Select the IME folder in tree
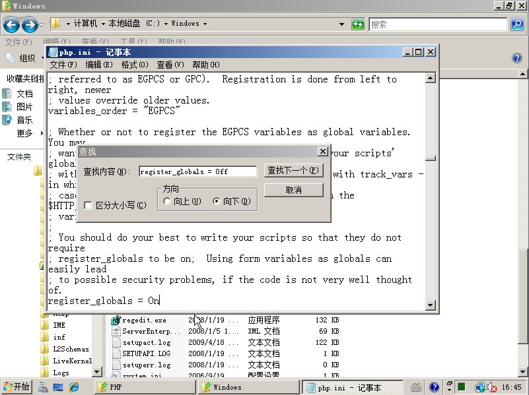The width and height of the screenshot is (529, 395). (x=59, y=325)
